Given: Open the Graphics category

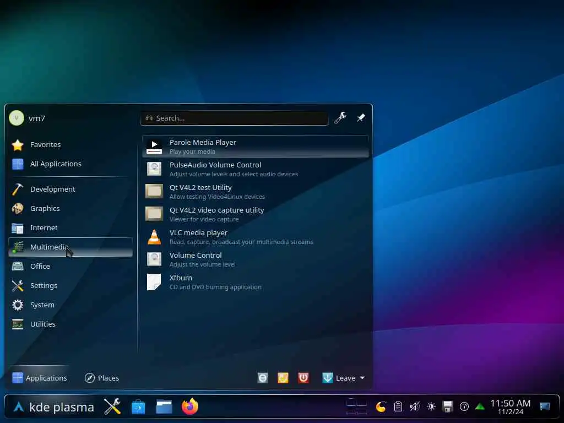Looking at the screenshot, I should [x=70, y=209].
